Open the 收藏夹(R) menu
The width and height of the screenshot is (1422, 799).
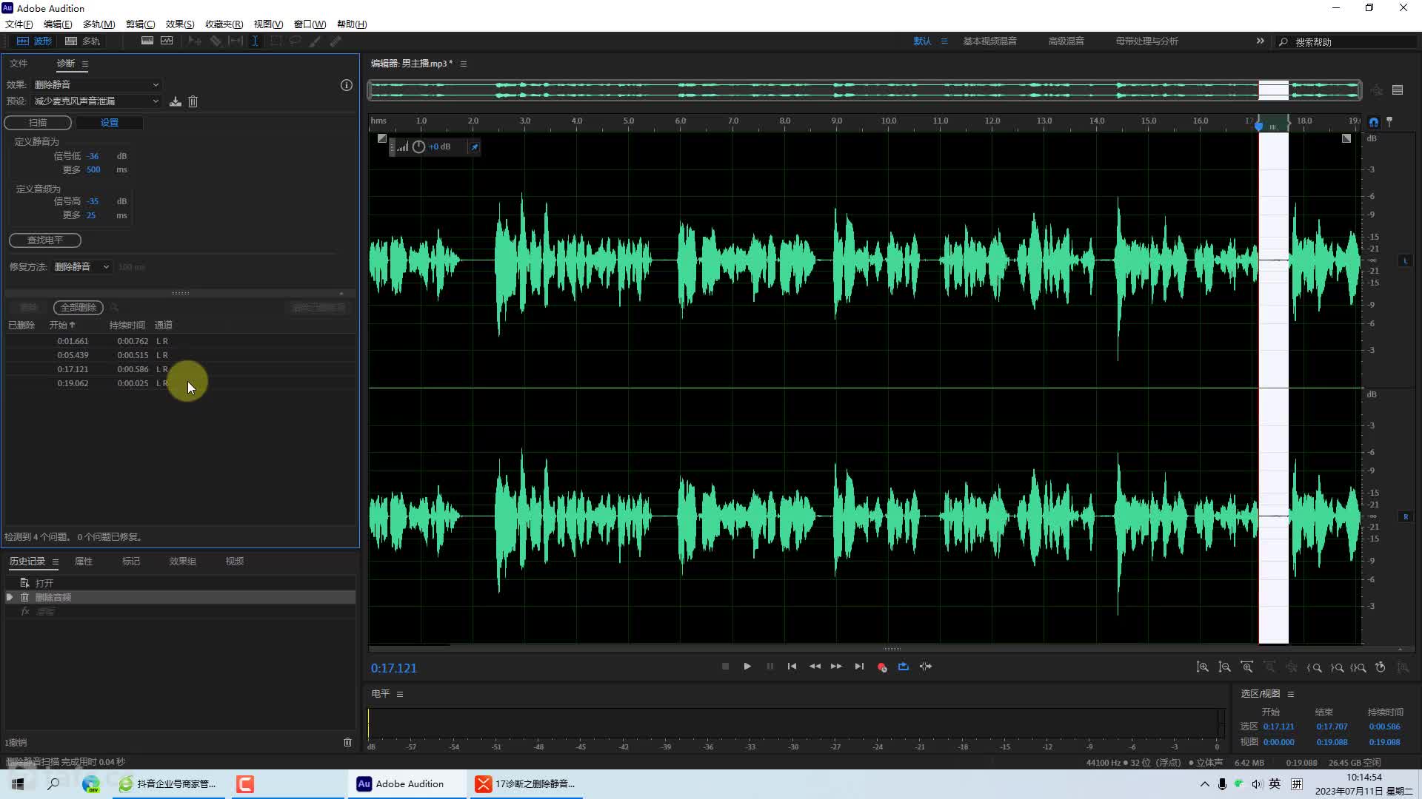[x=224, y=24]
